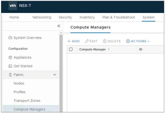Click the EDIT pencil icon
165x113 pixels.
pos(87,41)
